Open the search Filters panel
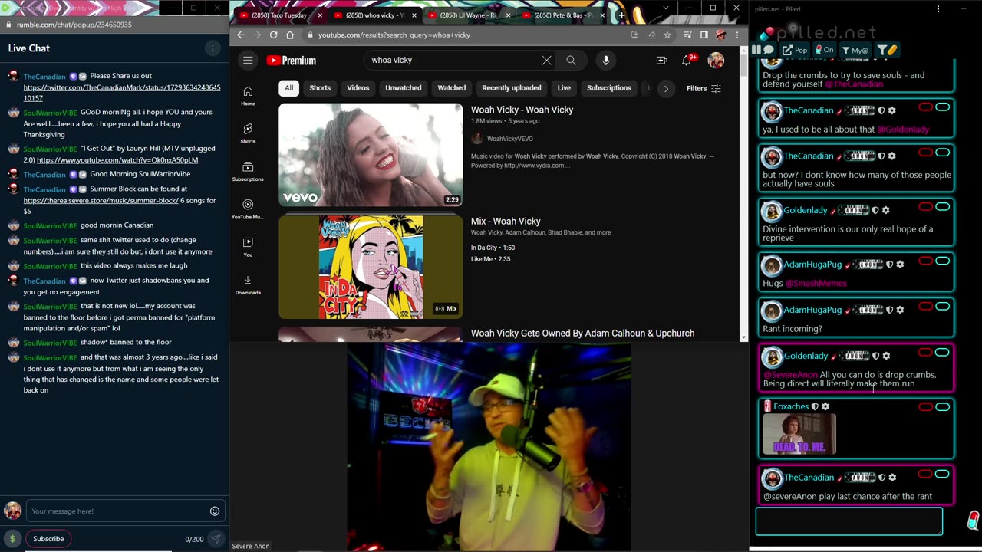 [x=704, y=88]
